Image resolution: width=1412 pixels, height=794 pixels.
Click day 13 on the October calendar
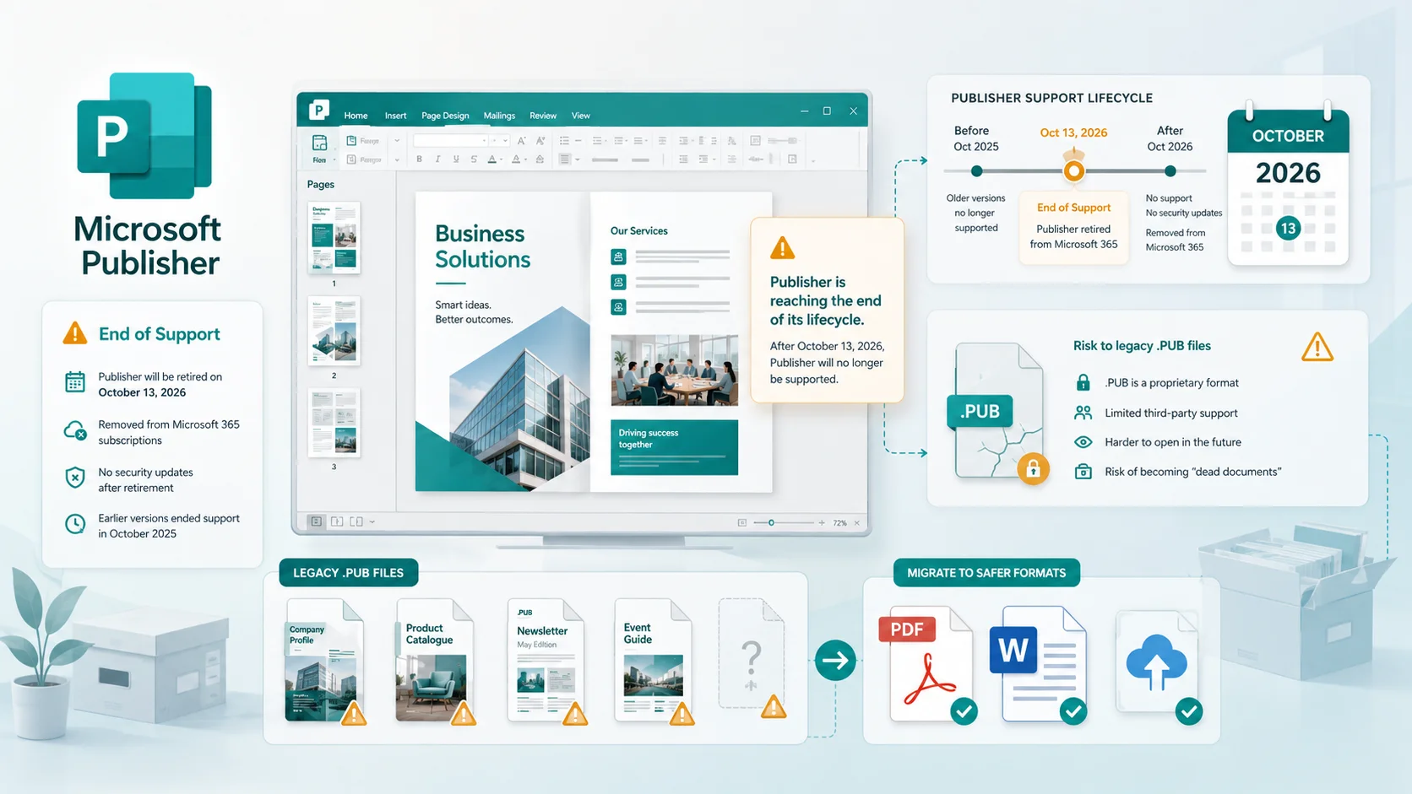point(1288,228)
